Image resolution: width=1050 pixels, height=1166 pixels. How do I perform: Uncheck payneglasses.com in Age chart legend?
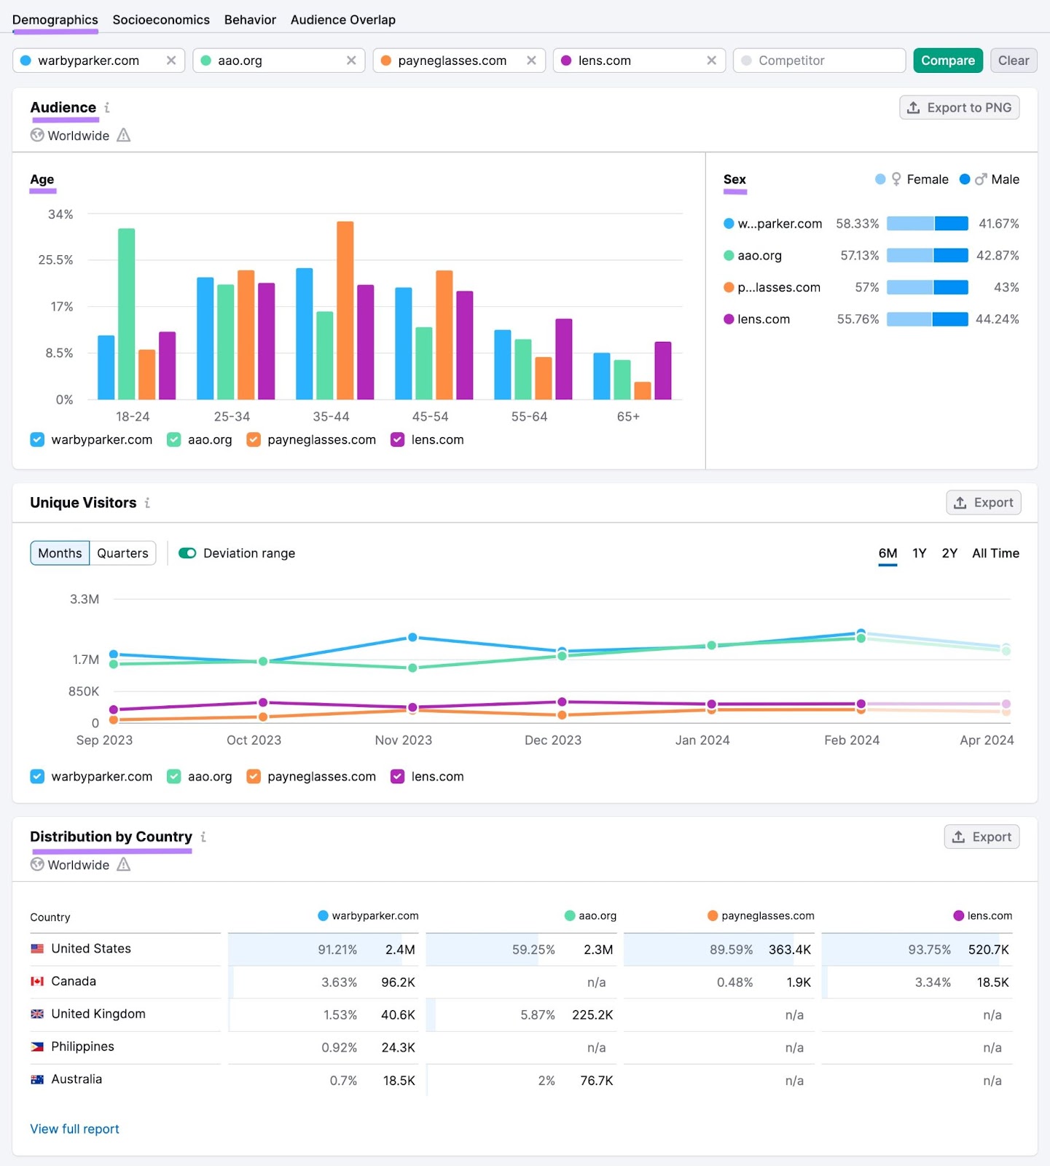click(254, 440)
